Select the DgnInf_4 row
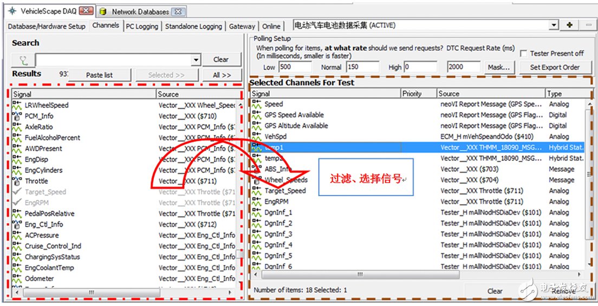This screenshot has width=598, height=306. pyautogui.click(x=418, y=245)
